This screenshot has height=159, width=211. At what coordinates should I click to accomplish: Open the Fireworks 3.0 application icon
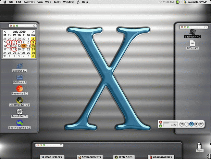click(x=19, y=88)
